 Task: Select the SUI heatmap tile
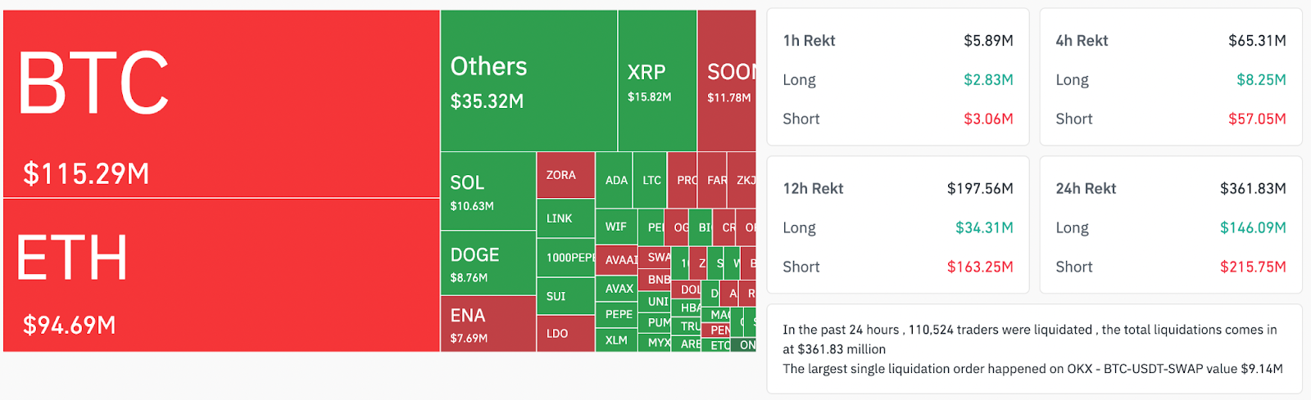pos(565,296)
